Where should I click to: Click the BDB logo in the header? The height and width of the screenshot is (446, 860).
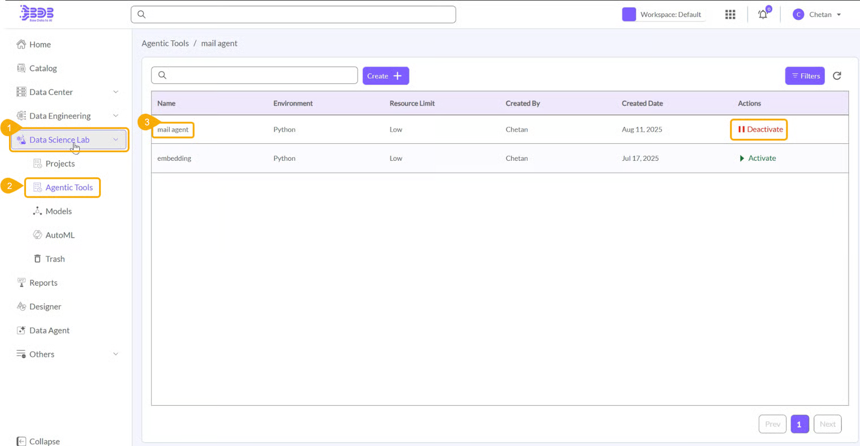pyautogui.click(x=37, y=13)
